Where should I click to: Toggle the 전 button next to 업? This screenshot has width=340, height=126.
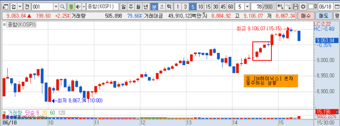(27, 6)
